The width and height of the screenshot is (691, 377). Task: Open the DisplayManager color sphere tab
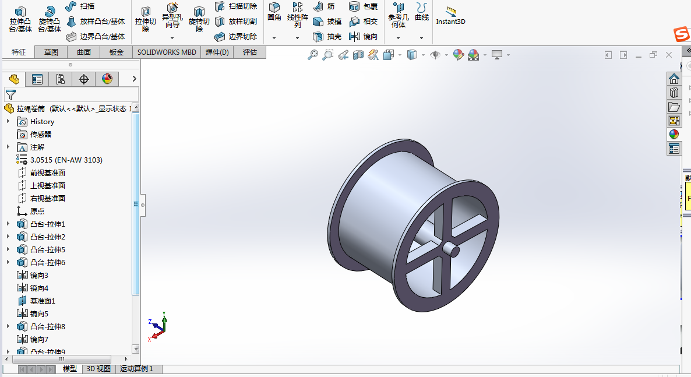(107, 79)
